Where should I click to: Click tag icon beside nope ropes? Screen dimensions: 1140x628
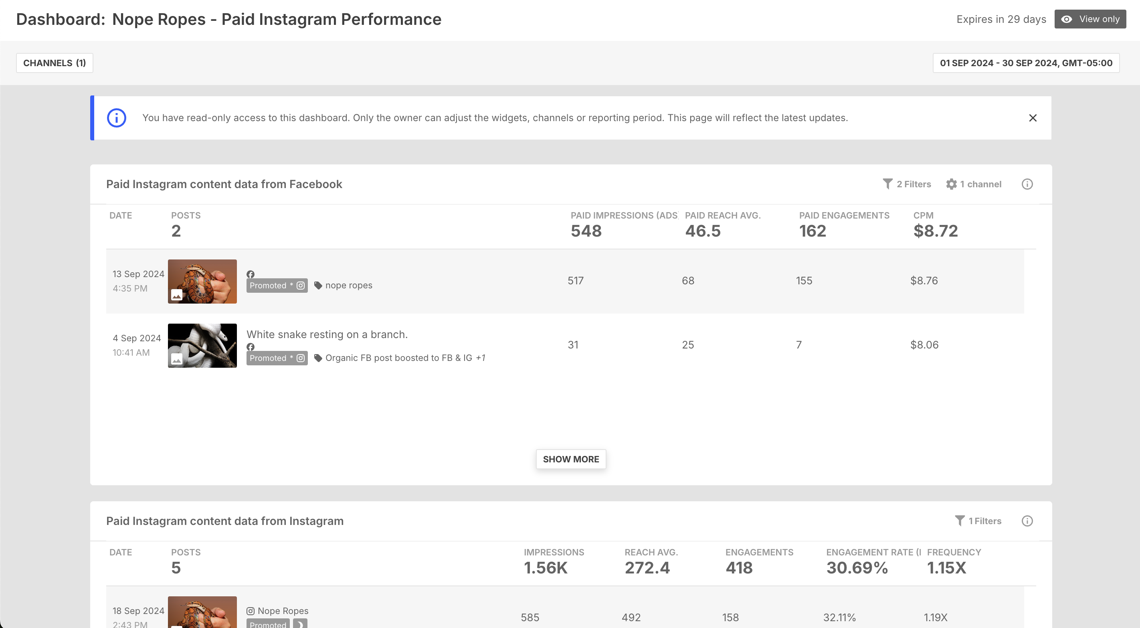click(318, 285)
